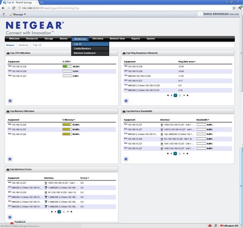
Task: Click 192.168.10.226 in the CPU panel
Action: click(19, 71)
